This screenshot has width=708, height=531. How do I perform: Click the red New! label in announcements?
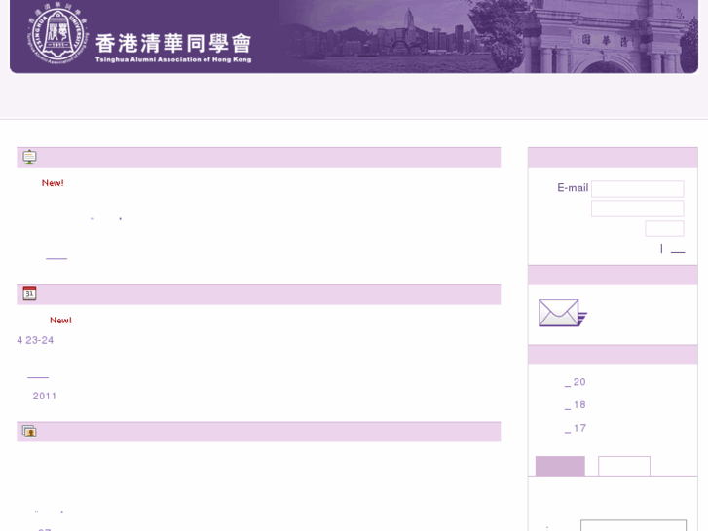[x=53, y=183]
